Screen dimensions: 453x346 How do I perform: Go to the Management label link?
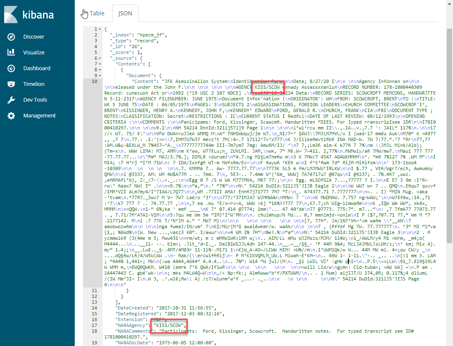39,116
